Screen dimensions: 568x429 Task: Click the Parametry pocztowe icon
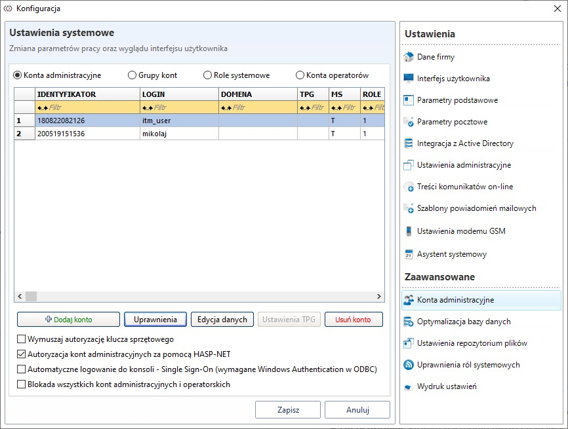408,122
